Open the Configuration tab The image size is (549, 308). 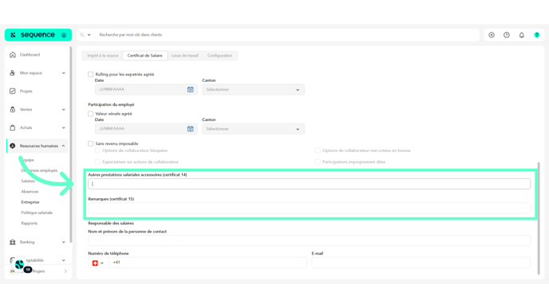(x=219, y=56)
